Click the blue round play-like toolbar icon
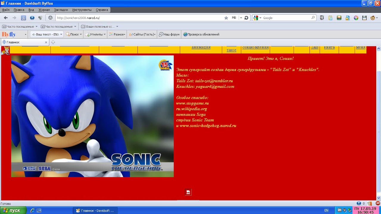This screenshot has width=381, height=214. pos(32,18)
